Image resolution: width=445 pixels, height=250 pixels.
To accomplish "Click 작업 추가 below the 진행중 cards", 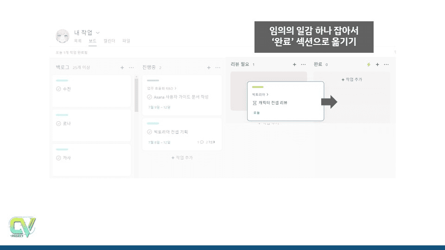I will (x=182, y=158).
